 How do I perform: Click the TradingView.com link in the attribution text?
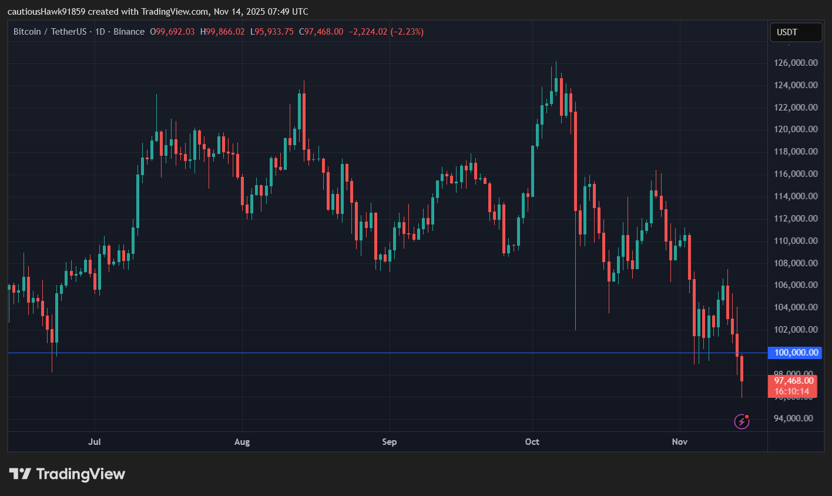point(174,11)
